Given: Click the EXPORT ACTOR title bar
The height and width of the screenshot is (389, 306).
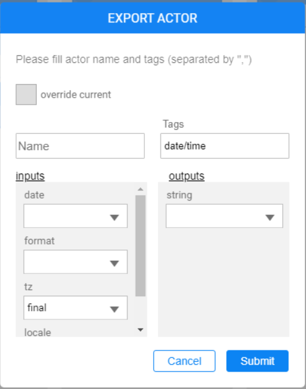Looking at the screenshot, I should click(x=152, y=18).
